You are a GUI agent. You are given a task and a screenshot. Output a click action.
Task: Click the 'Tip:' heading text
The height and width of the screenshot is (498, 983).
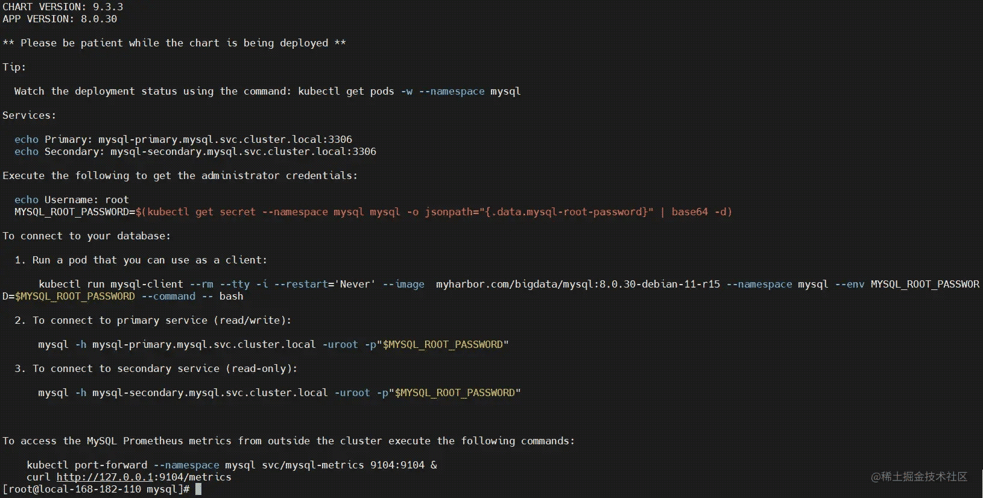click(x=14, y=67)
